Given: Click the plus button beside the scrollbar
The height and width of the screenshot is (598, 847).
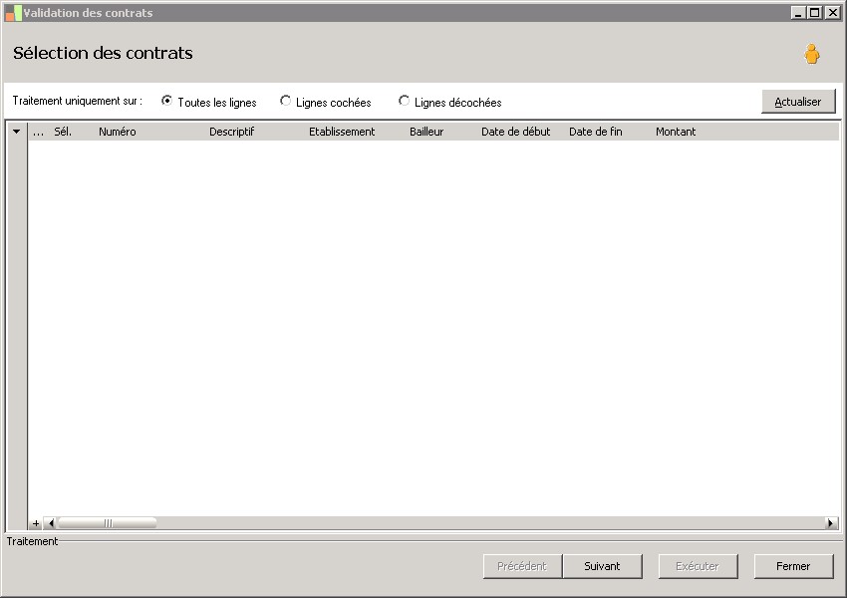Looking at the screenshot, I should 36,523.
